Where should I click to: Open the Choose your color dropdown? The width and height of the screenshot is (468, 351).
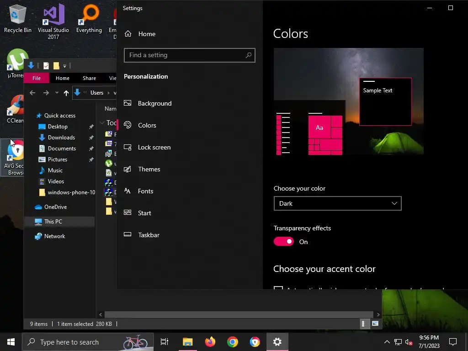[x=338, y=203]
